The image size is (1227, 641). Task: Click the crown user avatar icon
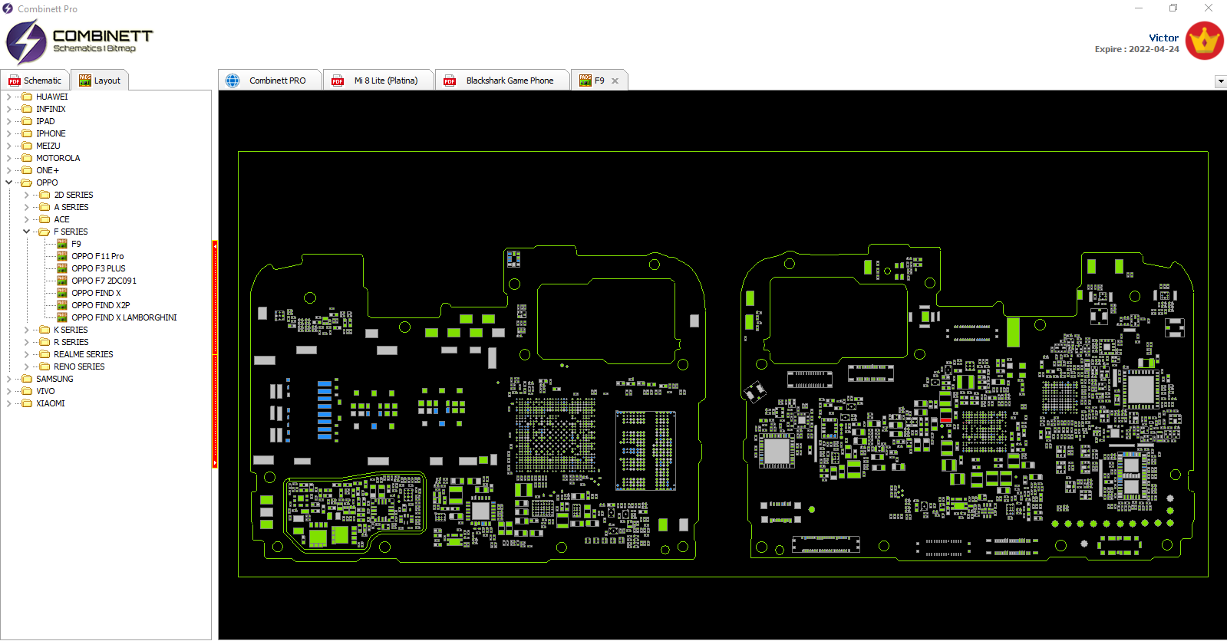tap(1204, 41)
